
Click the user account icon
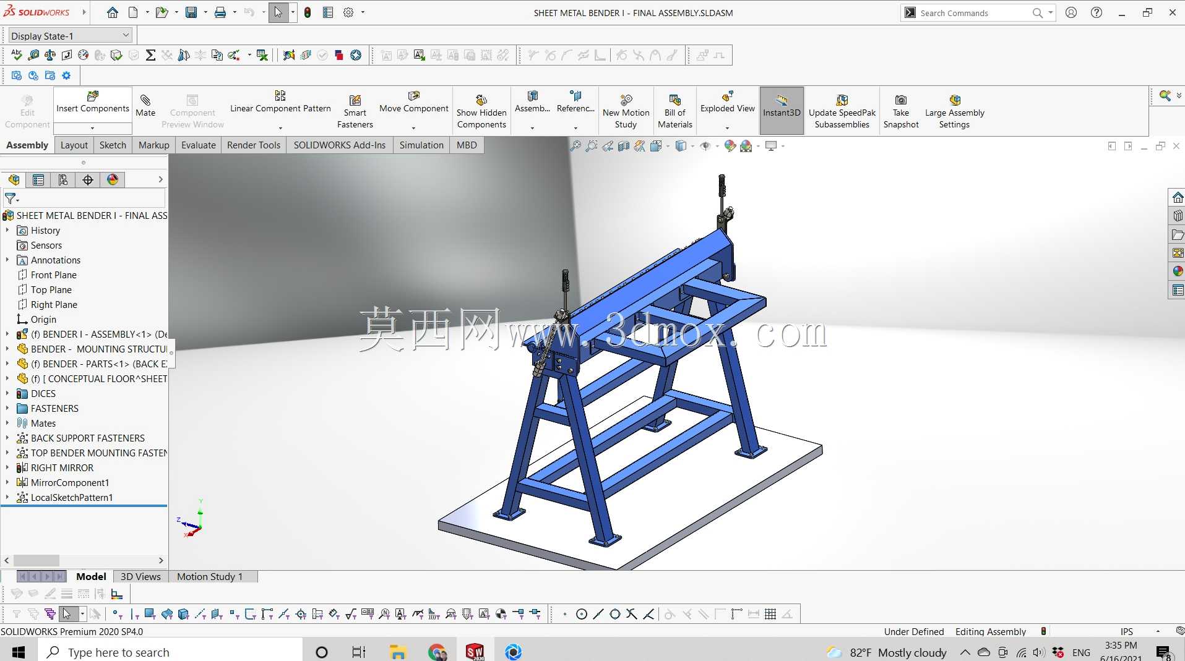[x=1071, y=12]
